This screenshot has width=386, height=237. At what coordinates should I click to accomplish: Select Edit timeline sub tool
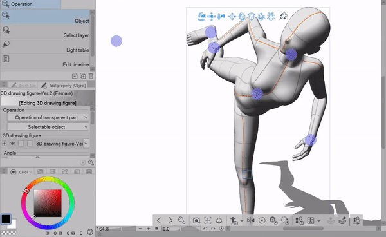point(45,61)
